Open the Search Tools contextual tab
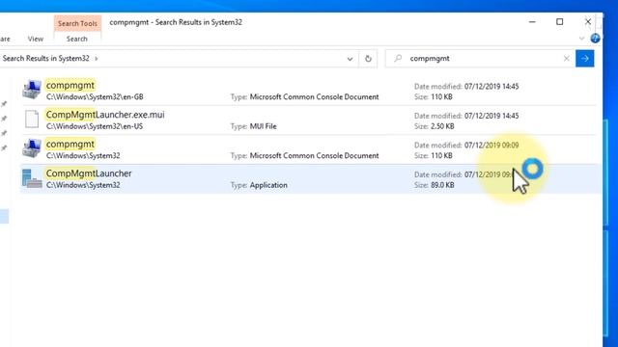Viewport: 618px width, 347px height. pyautogui.click(x=77, y=23)
